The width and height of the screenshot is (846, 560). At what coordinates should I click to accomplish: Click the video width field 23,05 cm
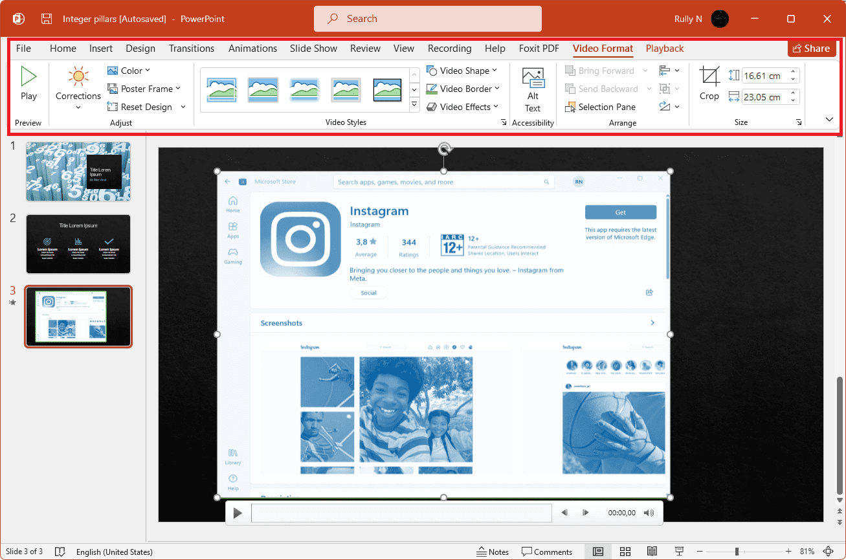[766, 97]
